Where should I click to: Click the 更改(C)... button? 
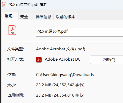click(x=107, y=60)
